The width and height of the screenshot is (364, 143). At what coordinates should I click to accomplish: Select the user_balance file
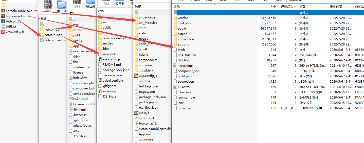coord(82,51)
